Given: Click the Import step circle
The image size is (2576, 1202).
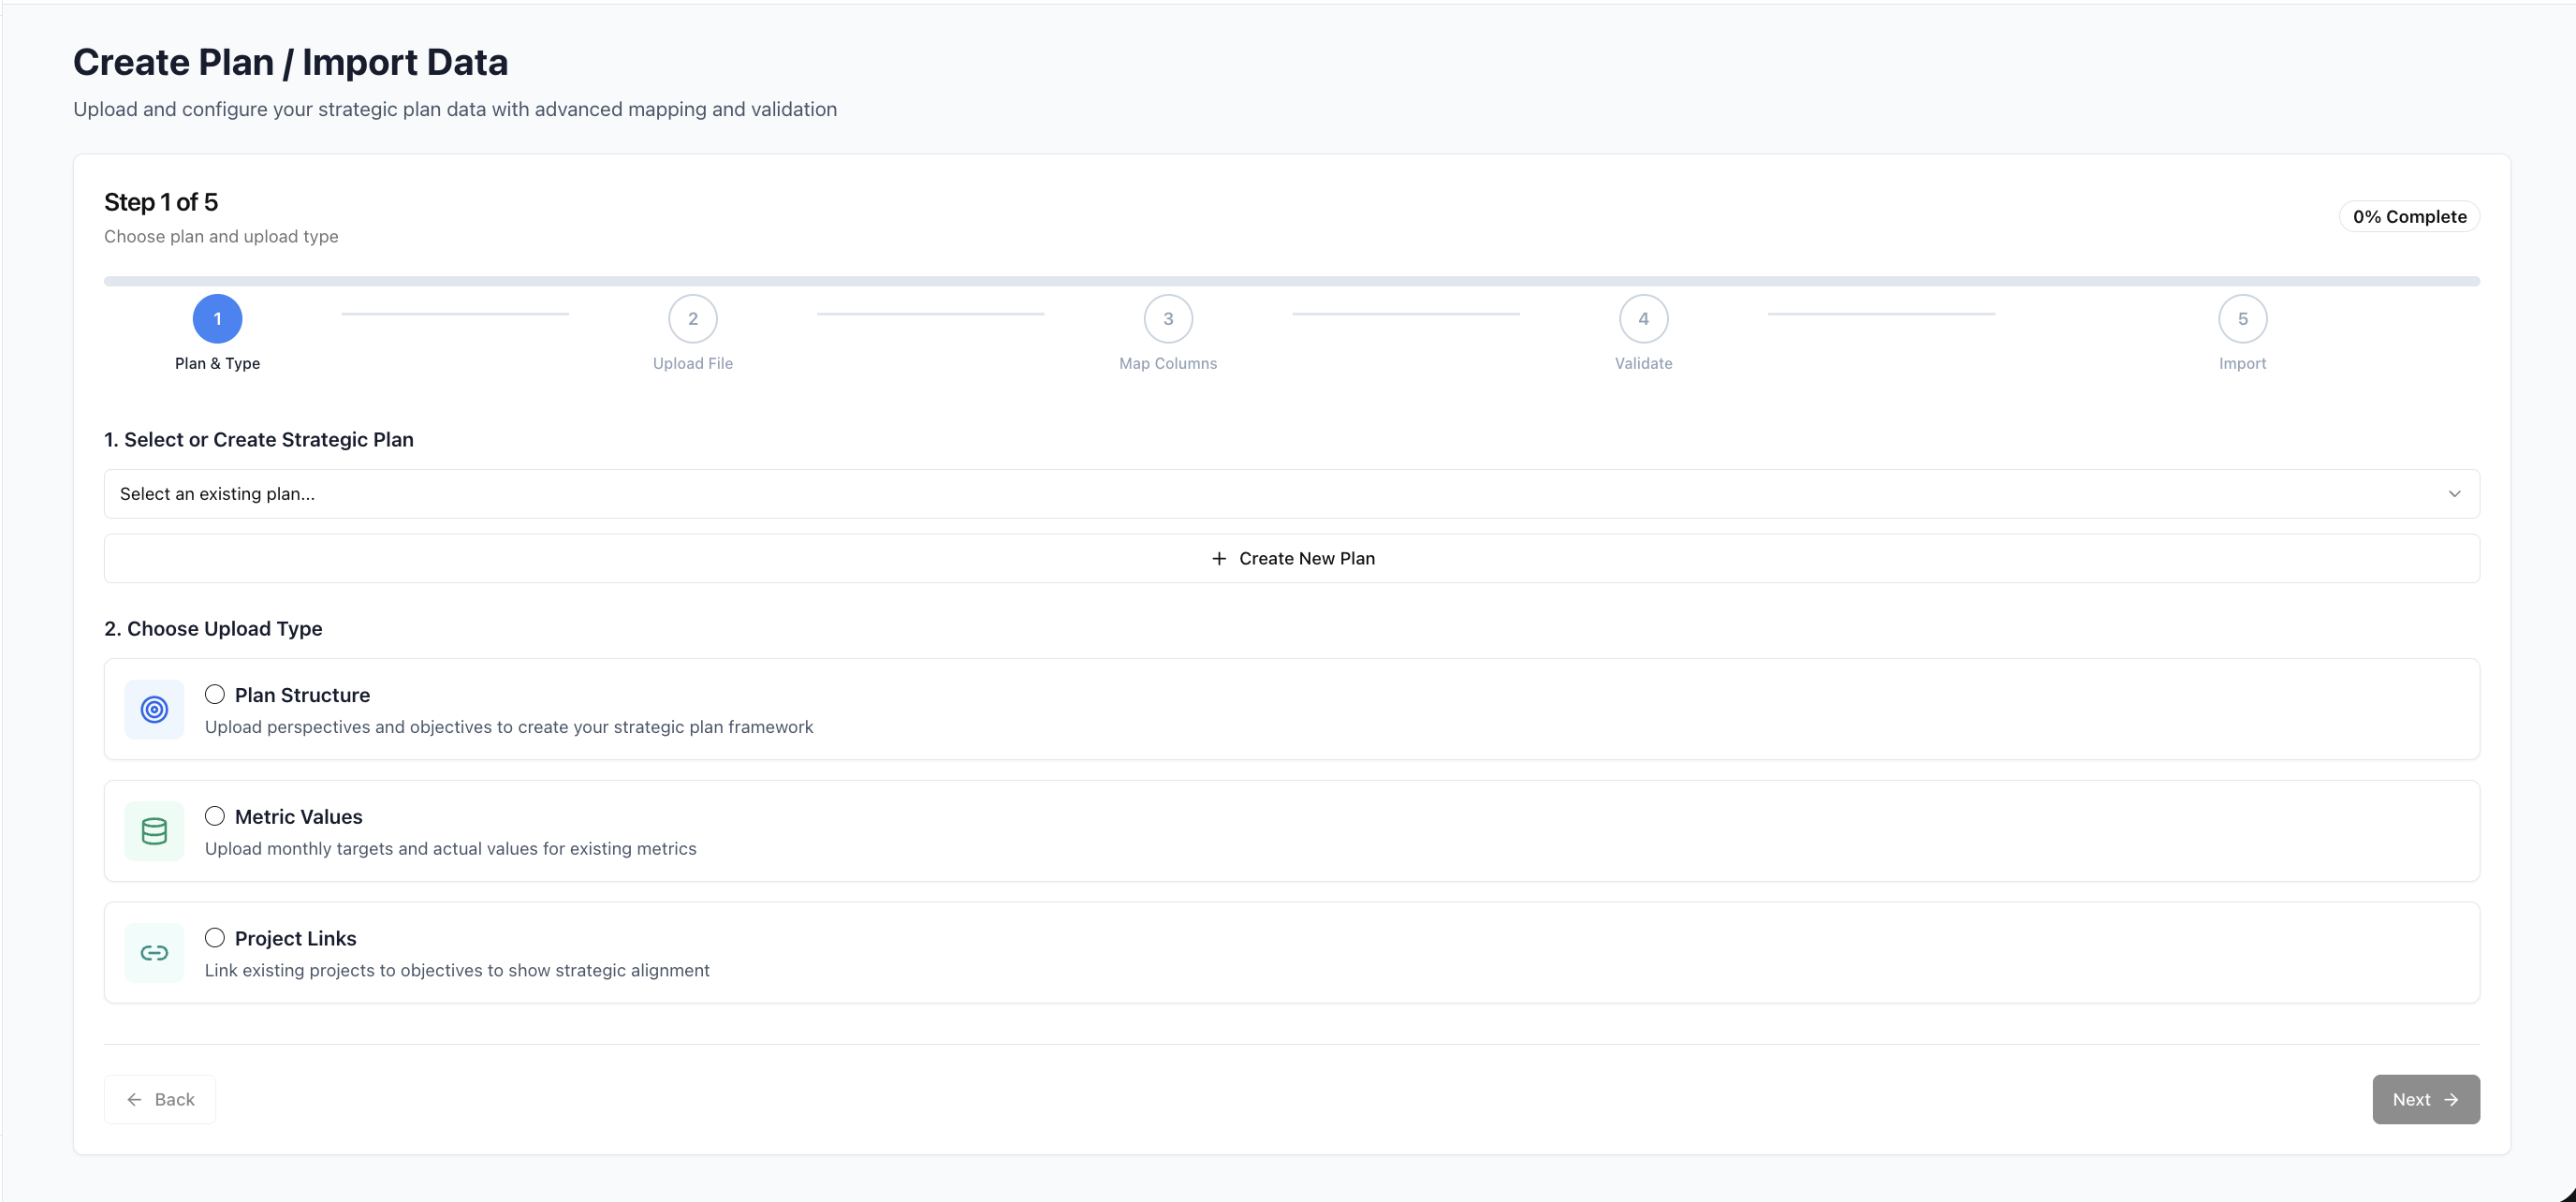Looking at the screenshot, I should point(2243,318).
